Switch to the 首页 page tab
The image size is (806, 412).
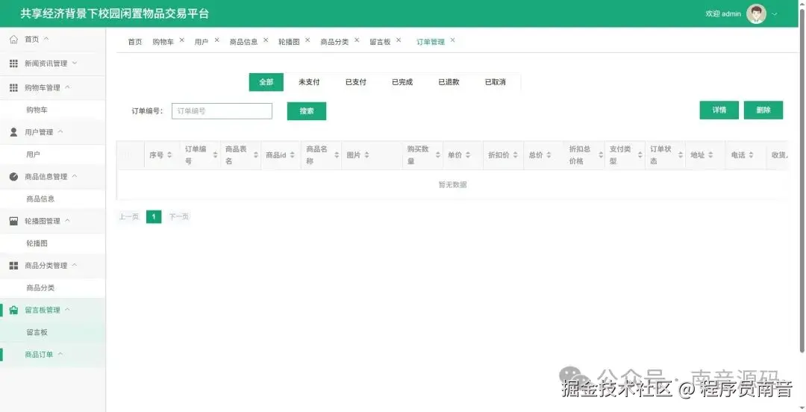coord(135,43)
